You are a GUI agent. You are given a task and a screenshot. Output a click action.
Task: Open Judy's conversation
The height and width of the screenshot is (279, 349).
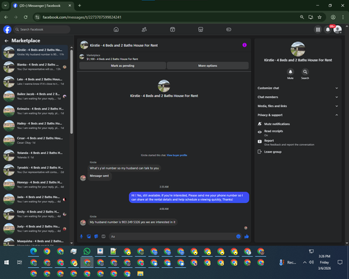pyautogui.click(x=35, y=229)
